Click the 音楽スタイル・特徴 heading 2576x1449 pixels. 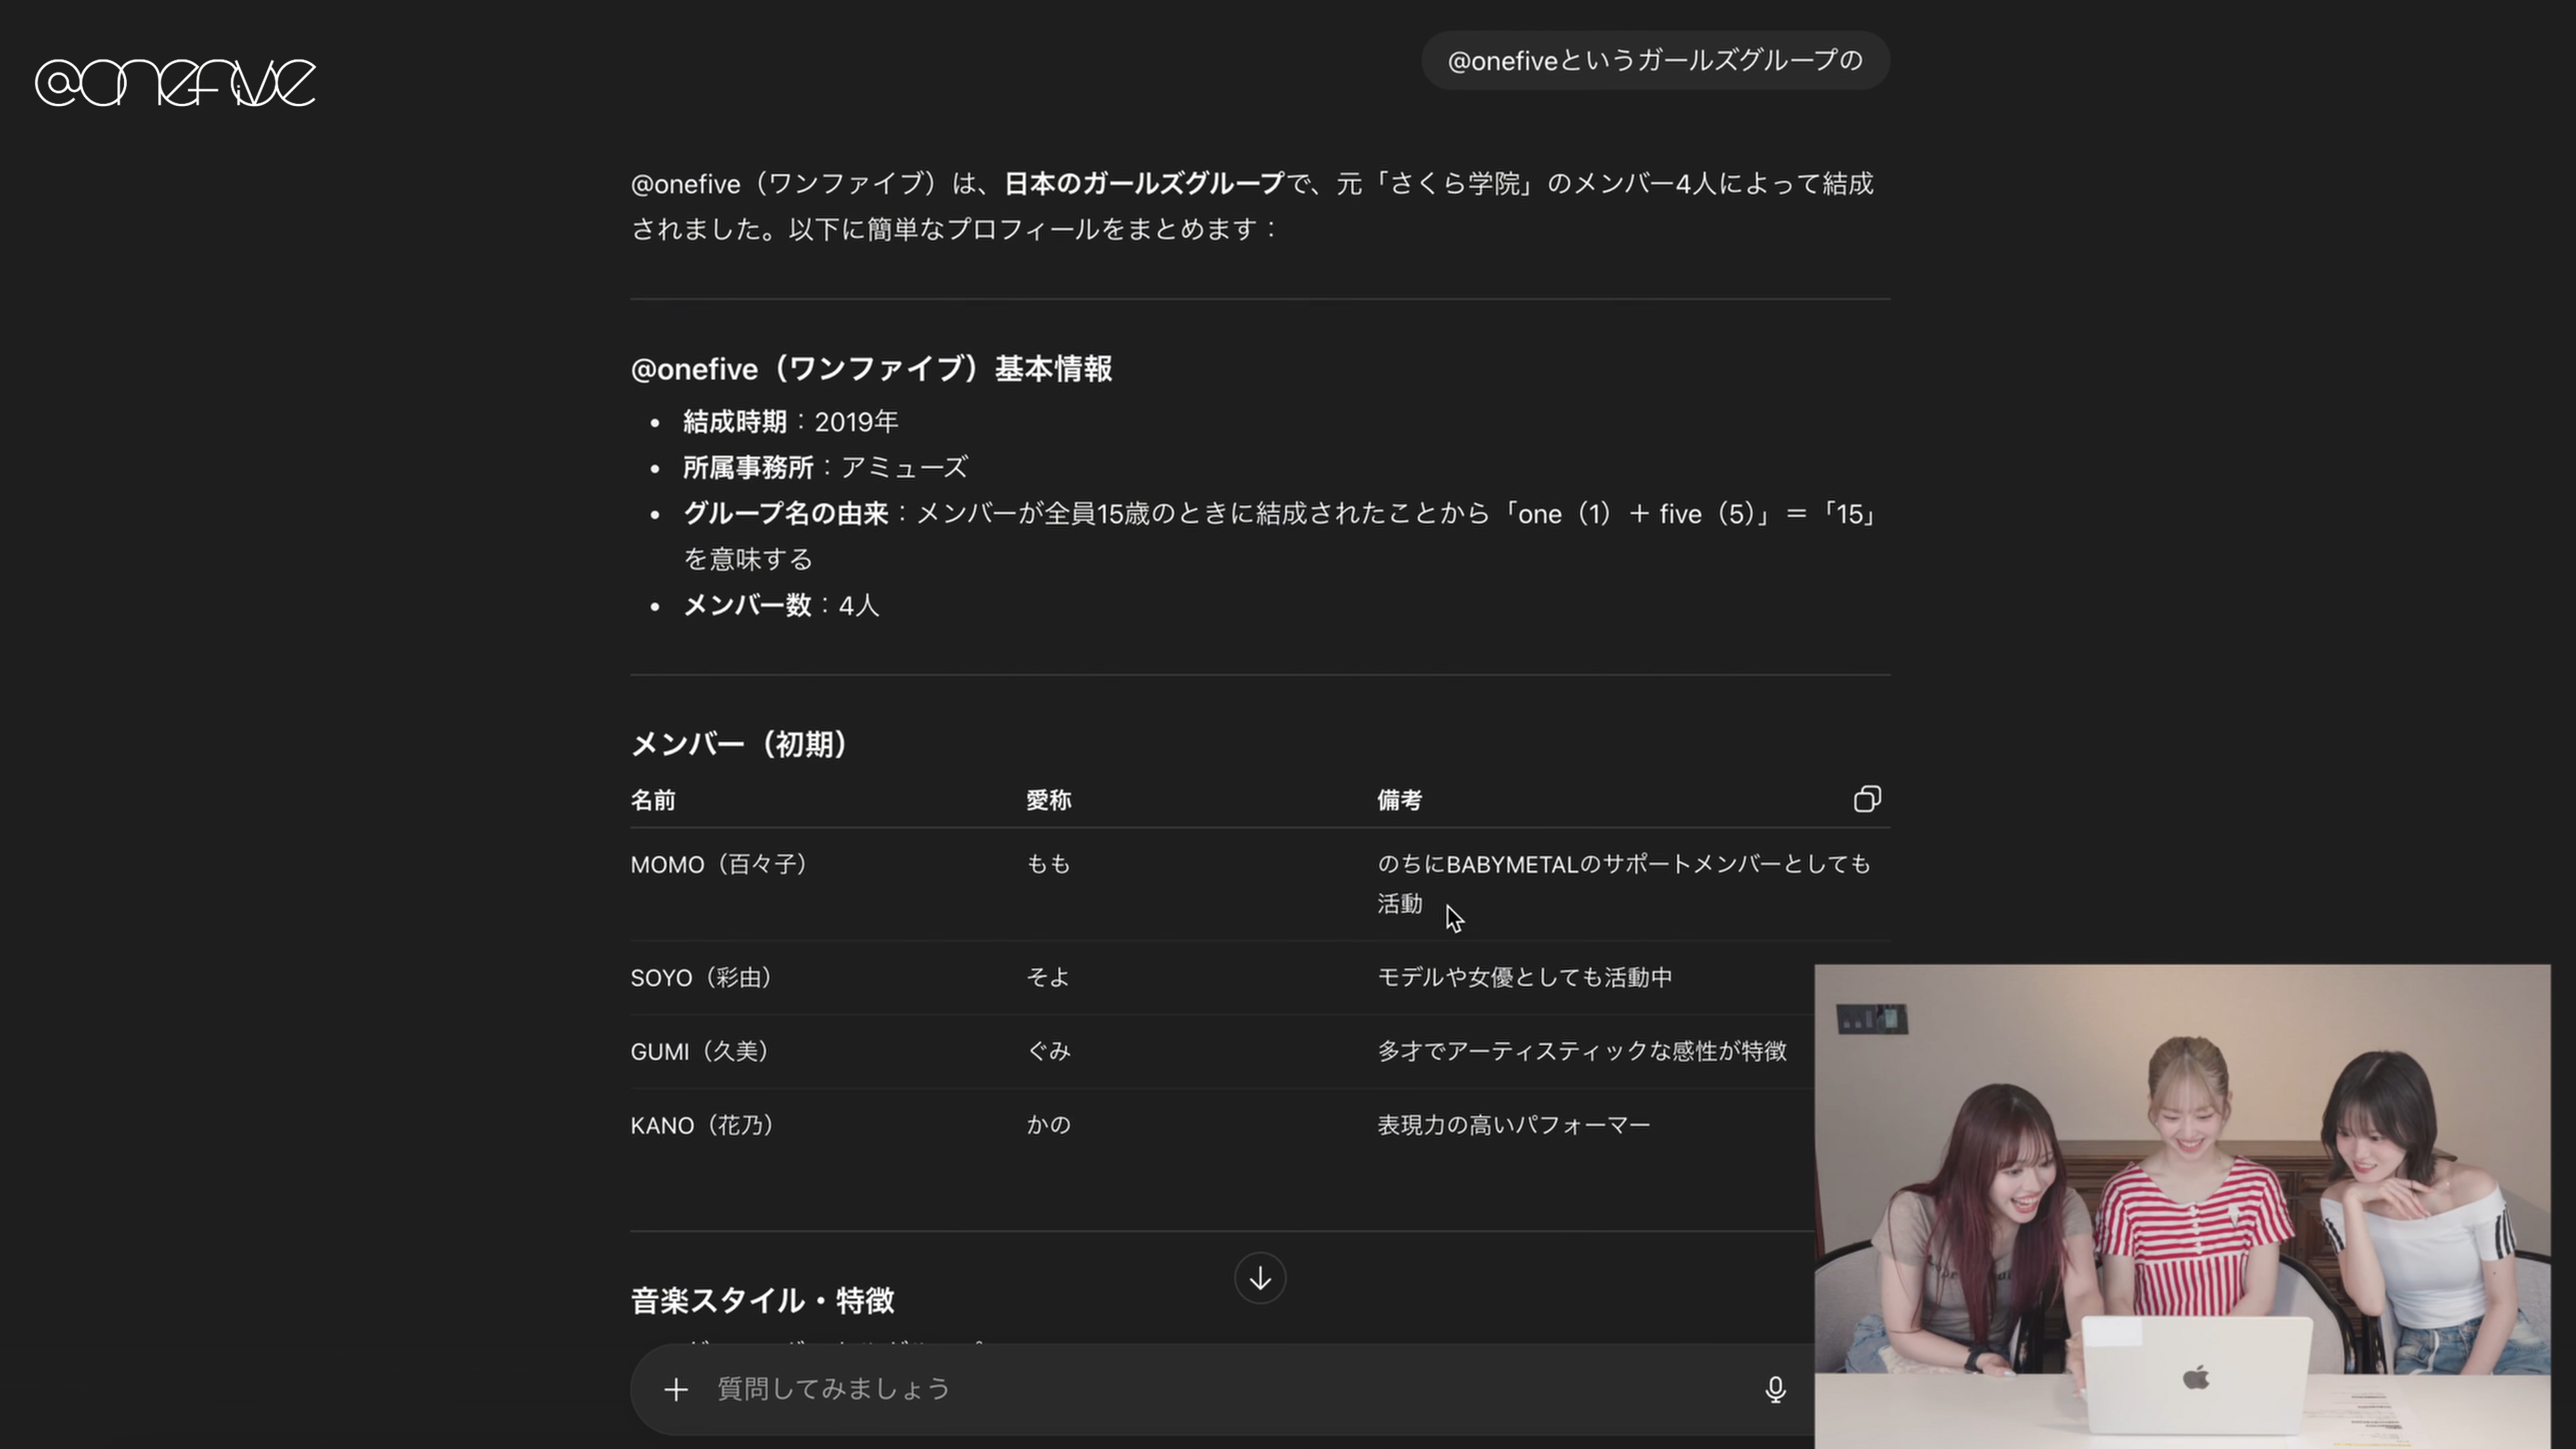(762, 1300)
